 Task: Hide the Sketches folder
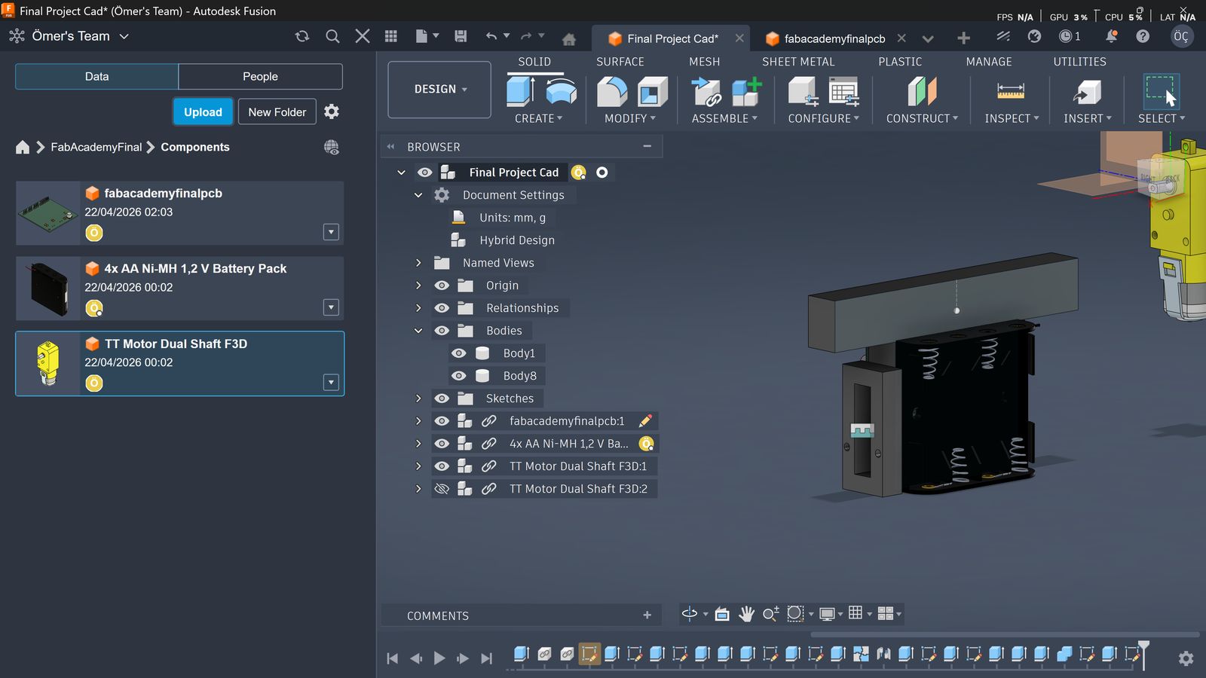pyautogui.click(x=442, y=399)
